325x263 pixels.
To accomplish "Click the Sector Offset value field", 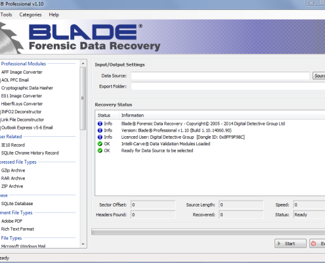I will coord(153,204).
